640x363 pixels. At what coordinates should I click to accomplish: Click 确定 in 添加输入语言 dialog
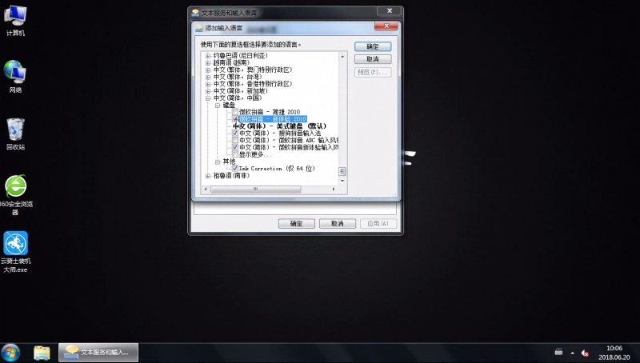tap(373, 46)
